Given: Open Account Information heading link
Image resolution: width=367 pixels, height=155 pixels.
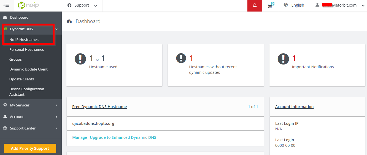Looking at the screenshot, I should coord(294,107).
